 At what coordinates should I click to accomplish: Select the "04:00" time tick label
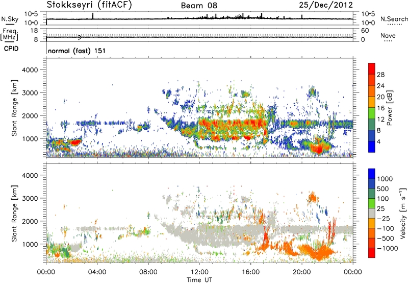pos(97,272)
